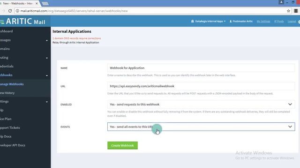Screen dimensions: 300x168
Task: Click the site information icon in address bar
Action: point(17,11)
